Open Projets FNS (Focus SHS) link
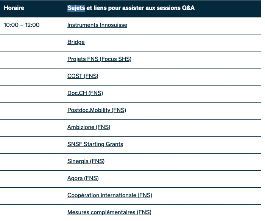 (99, 59)
